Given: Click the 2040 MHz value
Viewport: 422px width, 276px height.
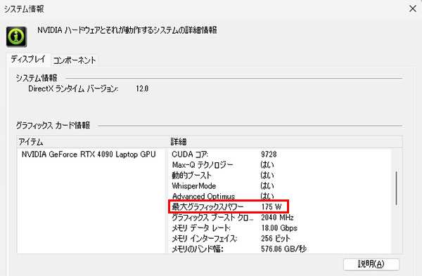Looking at the screenshot, I should coord(277,217).
